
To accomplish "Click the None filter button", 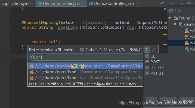I will tap(168, 101).
